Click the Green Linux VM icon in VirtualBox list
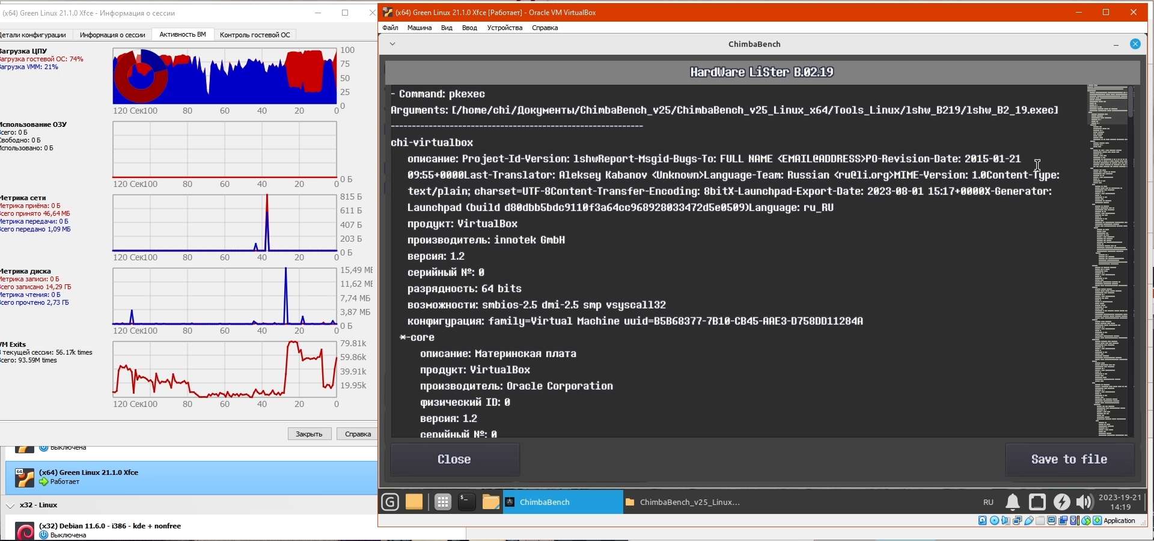The image size is (1154, 541). click(25, 478)
